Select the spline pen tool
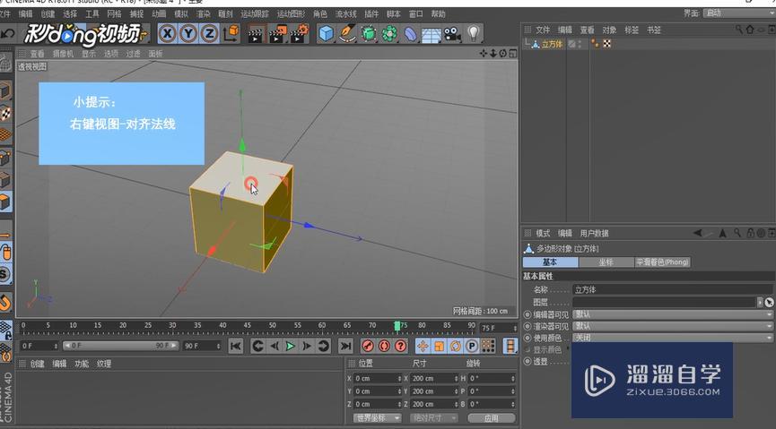Image resolution: width=776 pixels, height=429 pixels. click(x=347, y=34)
